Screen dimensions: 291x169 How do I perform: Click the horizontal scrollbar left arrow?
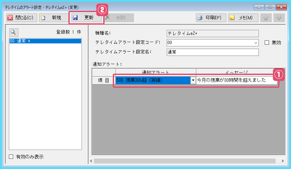pyautogui.click(x=91, y=161)
